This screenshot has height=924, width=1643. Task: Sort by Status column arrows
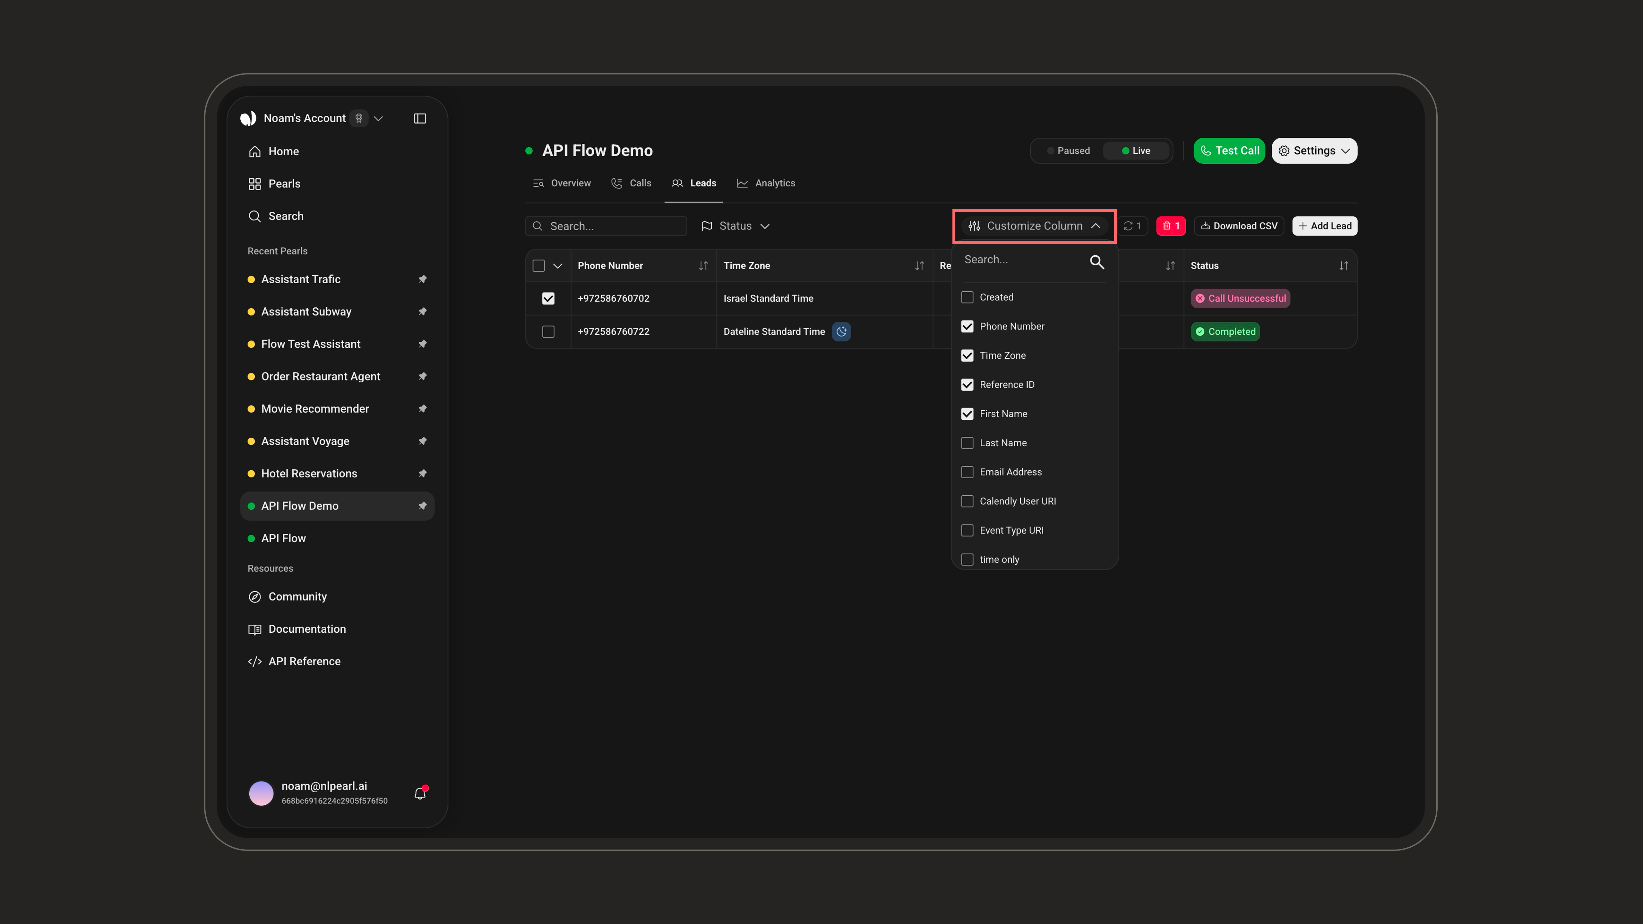click(x=1343, y=266)
